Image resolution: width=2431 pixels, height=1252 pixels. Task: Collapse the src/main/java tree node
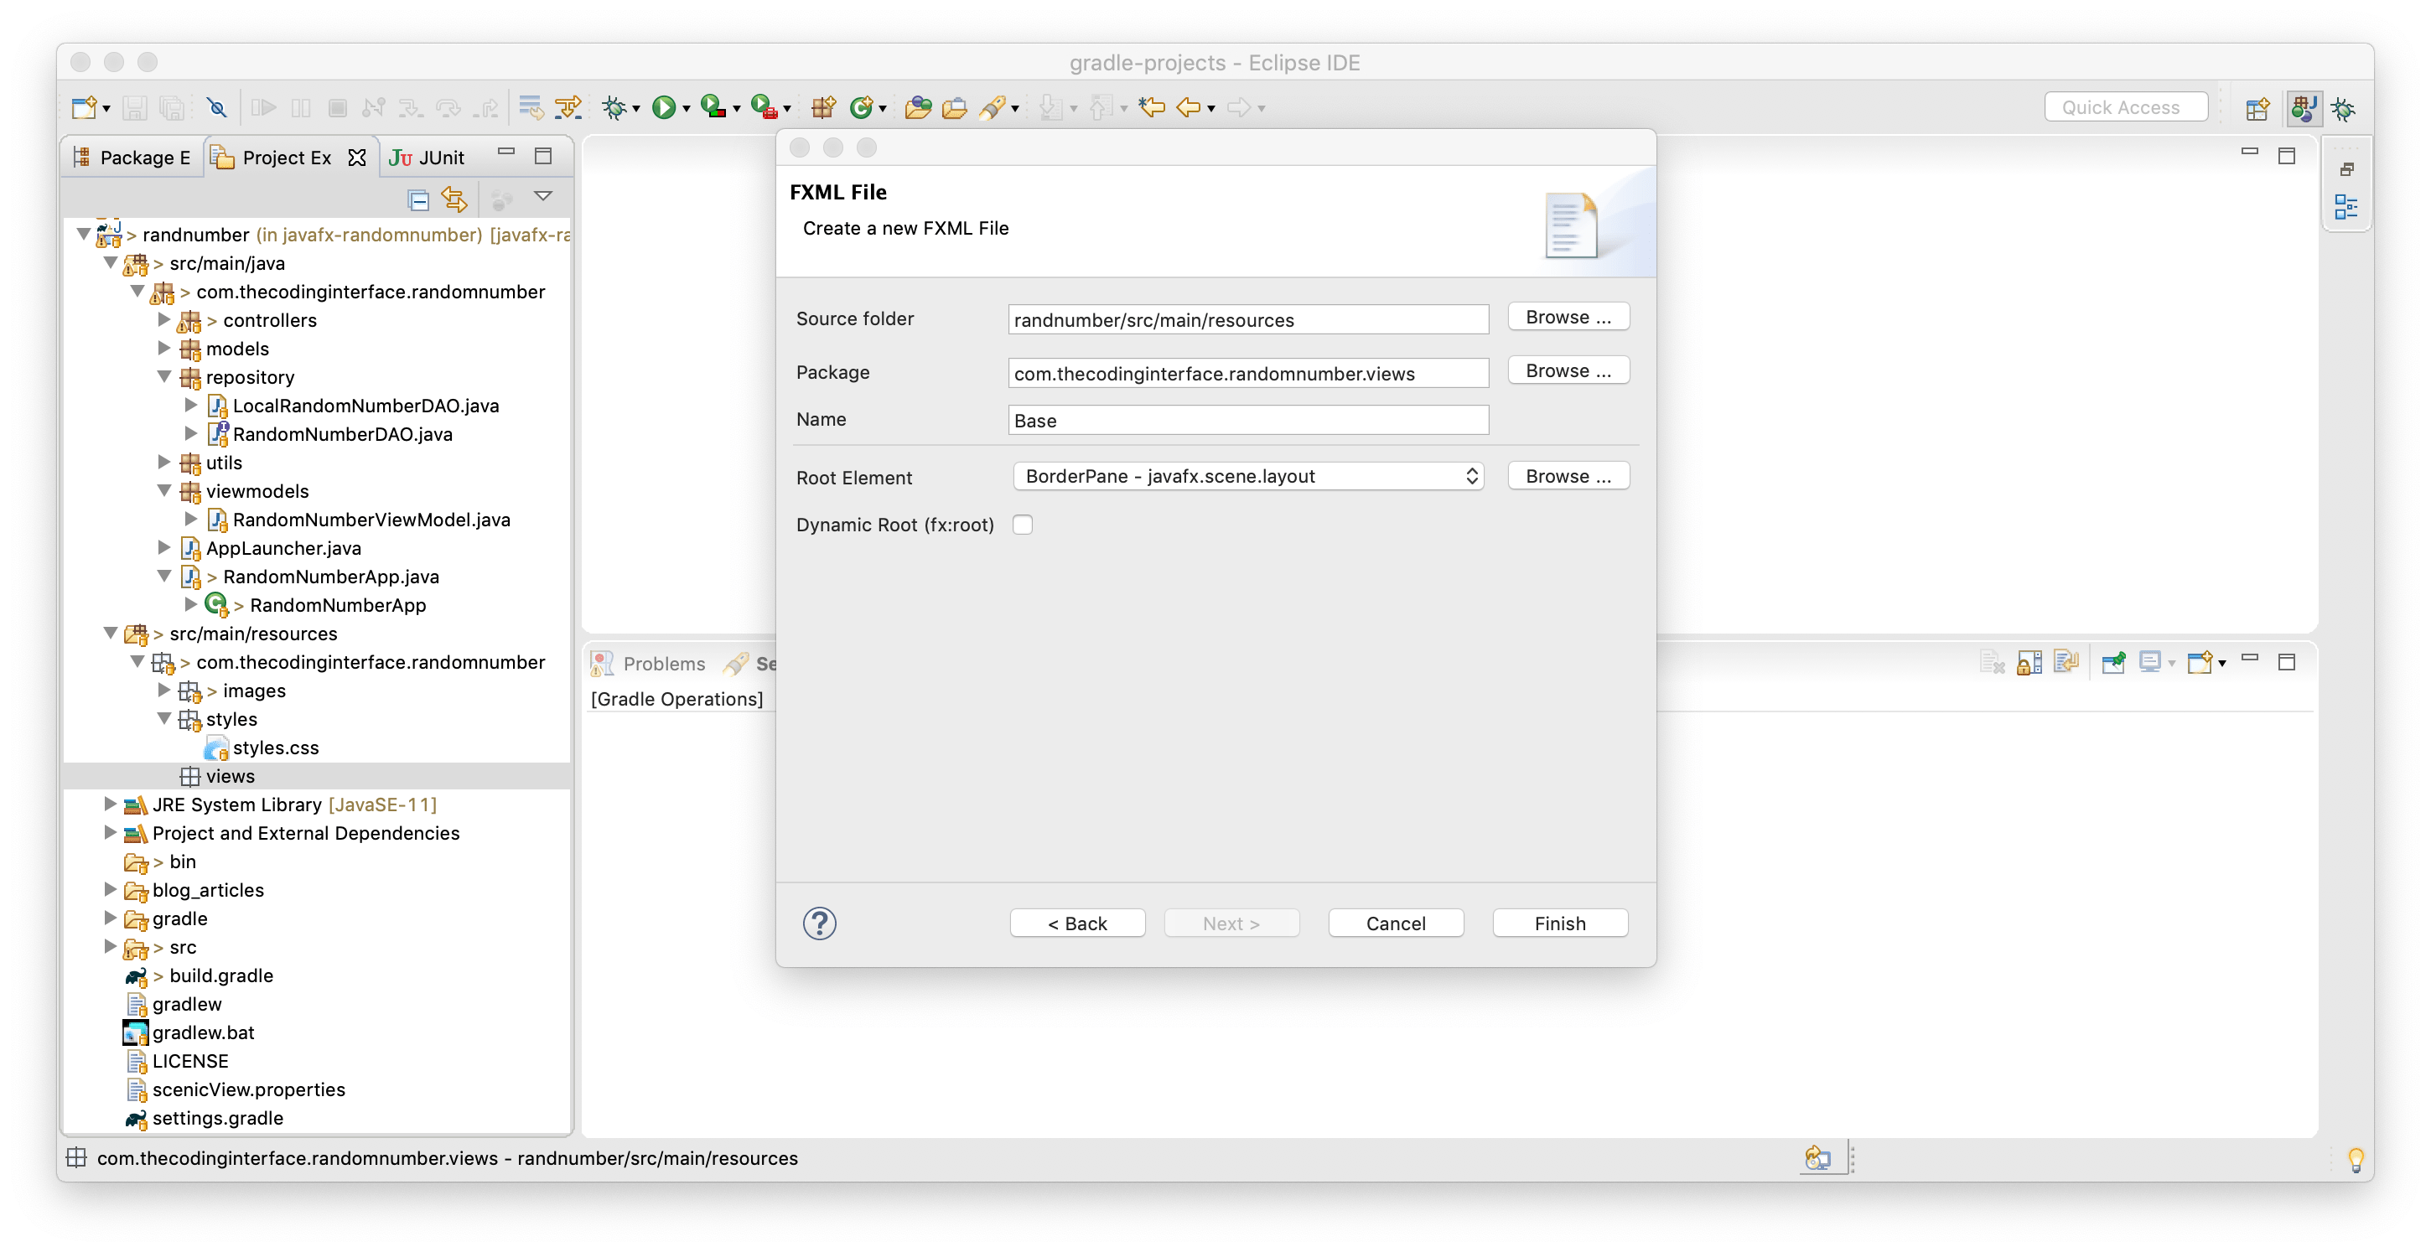[x=110, y=263]
